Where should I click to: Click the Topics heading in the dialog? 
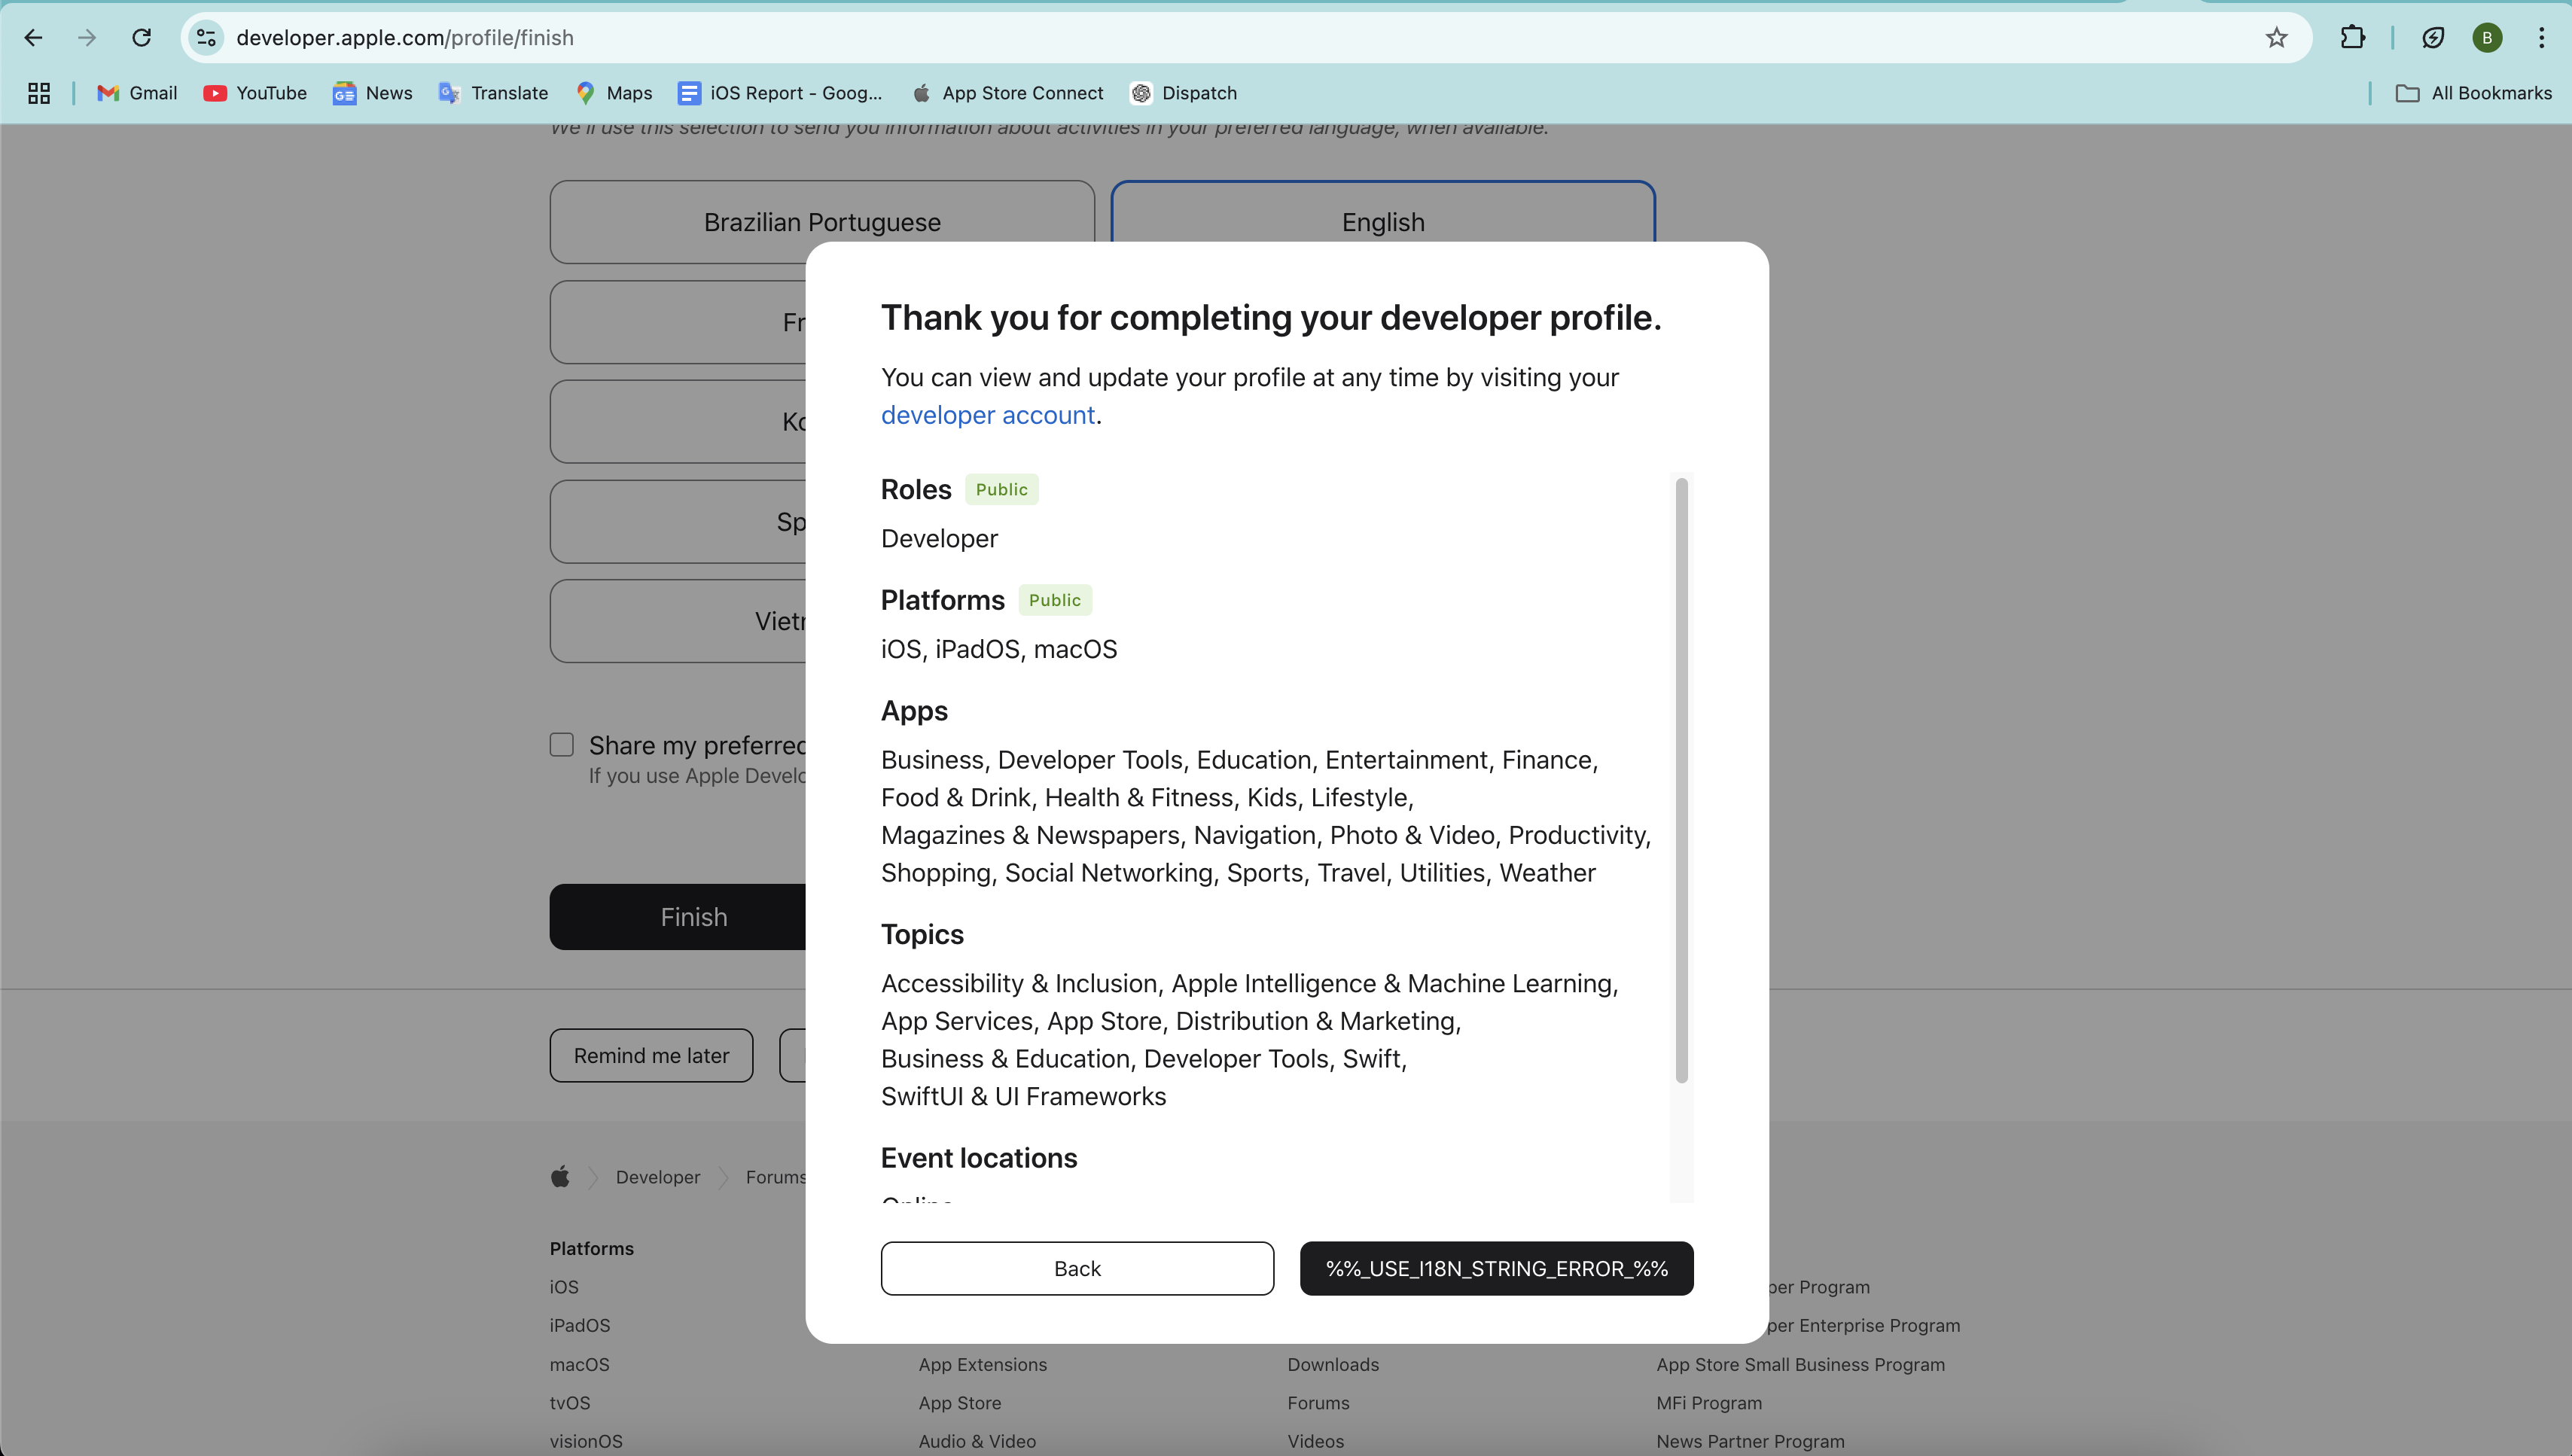[922, 934]
